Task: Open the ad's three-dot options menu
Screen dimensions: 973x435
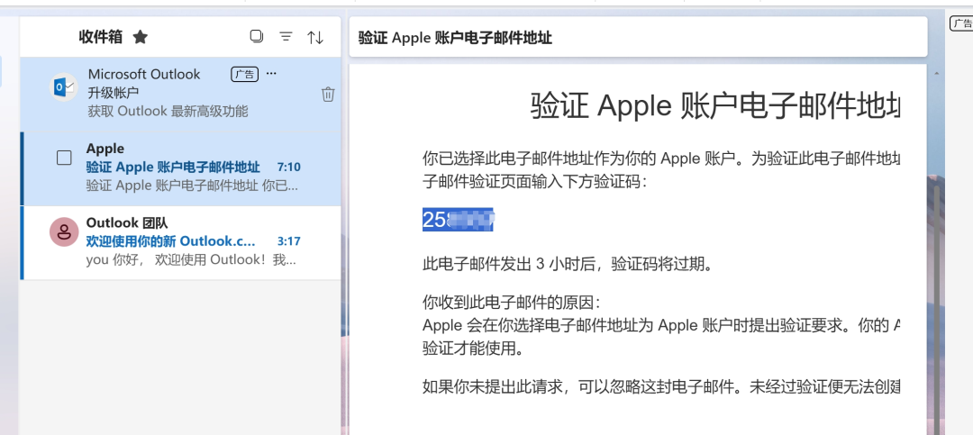Action: [x=271, y=74]
